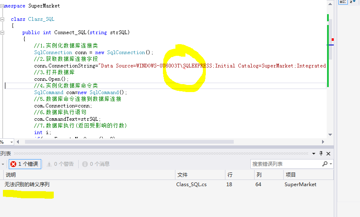Image resolution: width=360 pixels, height=217 pixels.
Task: Collapse the Connect_SQL method outline region
Action: pyautogui.click(x=2, y=32)
